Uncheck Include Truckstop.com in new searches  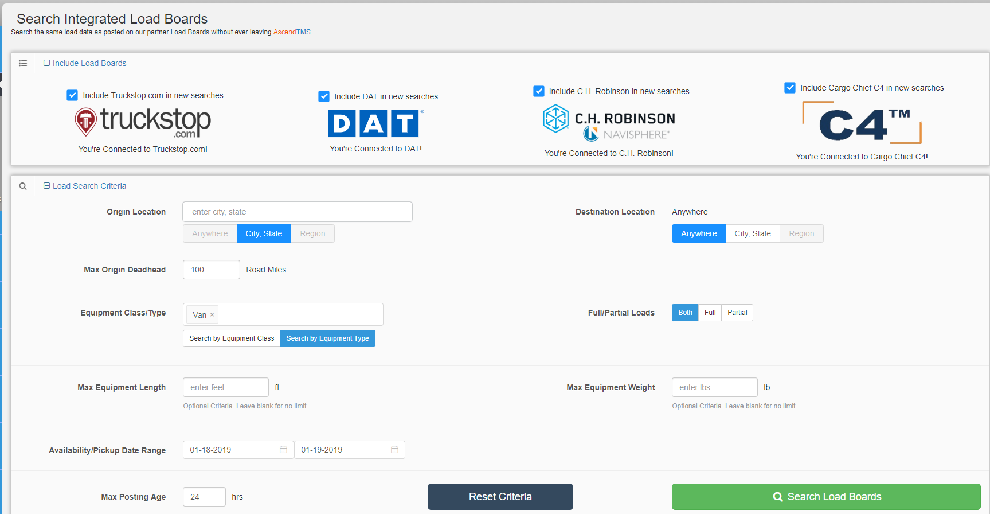(72, 95)
